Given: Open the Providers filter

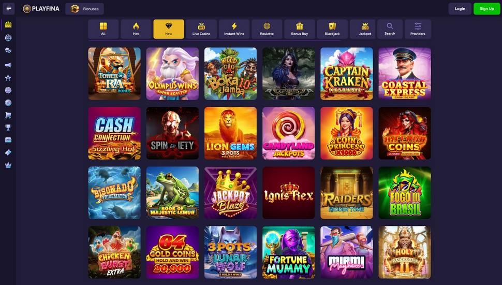Looking at the screenshot, I should coord(418,29).
